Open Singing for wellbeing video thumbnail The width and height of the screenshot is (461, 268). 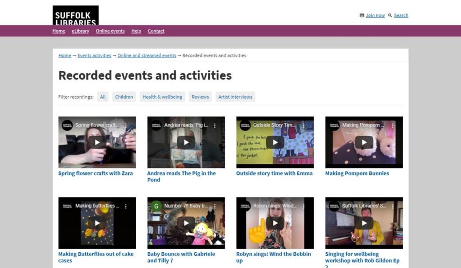(364, 223)
